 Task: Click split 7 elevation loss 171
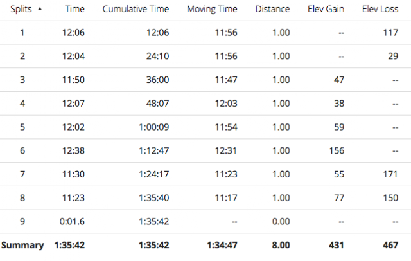tap(390, 174)
